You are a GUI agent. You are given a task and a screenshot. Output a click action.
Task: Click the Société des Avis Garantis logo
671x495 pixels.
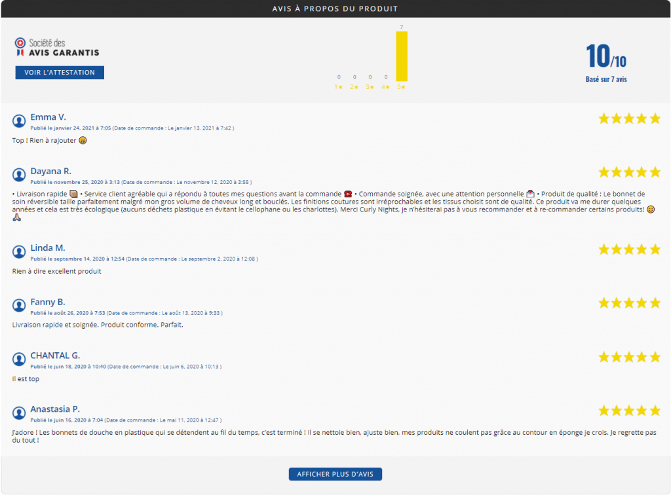57,47
